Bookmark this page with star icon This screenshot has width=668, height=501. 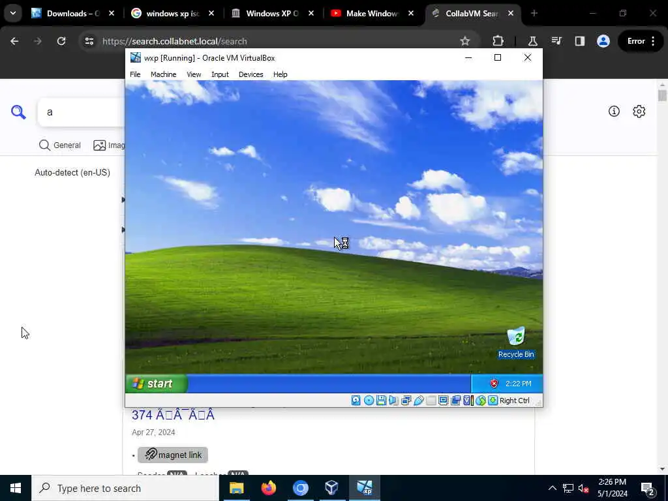pyautogui.click(x=464, y=41)
